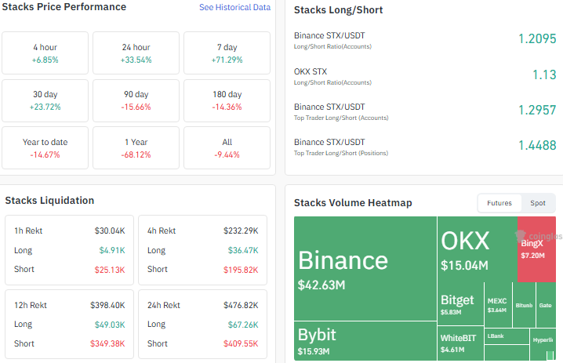Click the OKX STX label
This screenshot has width=563, height=363.
(x=311, y=72)
